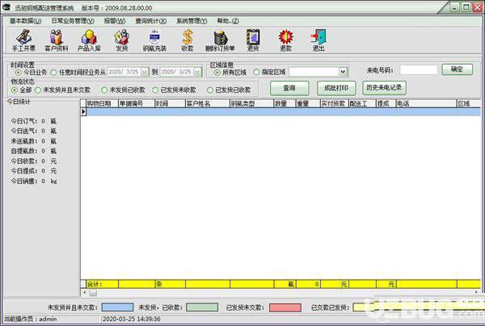Click the horizontal scrollbar left arrow

(85, 292)
